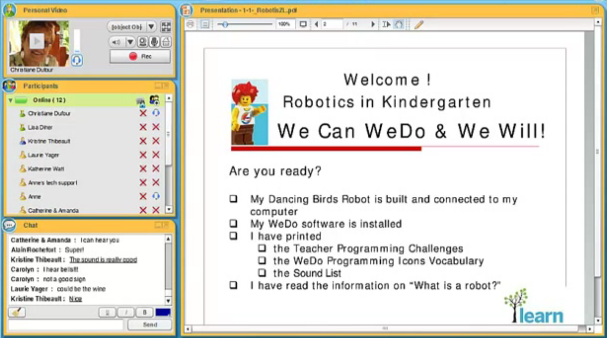Toggle underline chat formatting
The image size is (607, 338).
pos(107,312)
